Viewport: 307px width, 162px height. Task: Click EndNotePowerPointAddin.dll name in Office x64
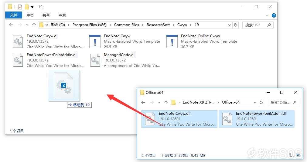(261, 113)
